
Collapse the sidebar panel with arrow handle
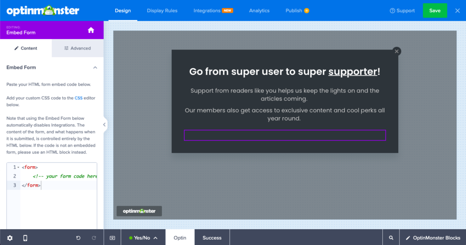[104, 125]
